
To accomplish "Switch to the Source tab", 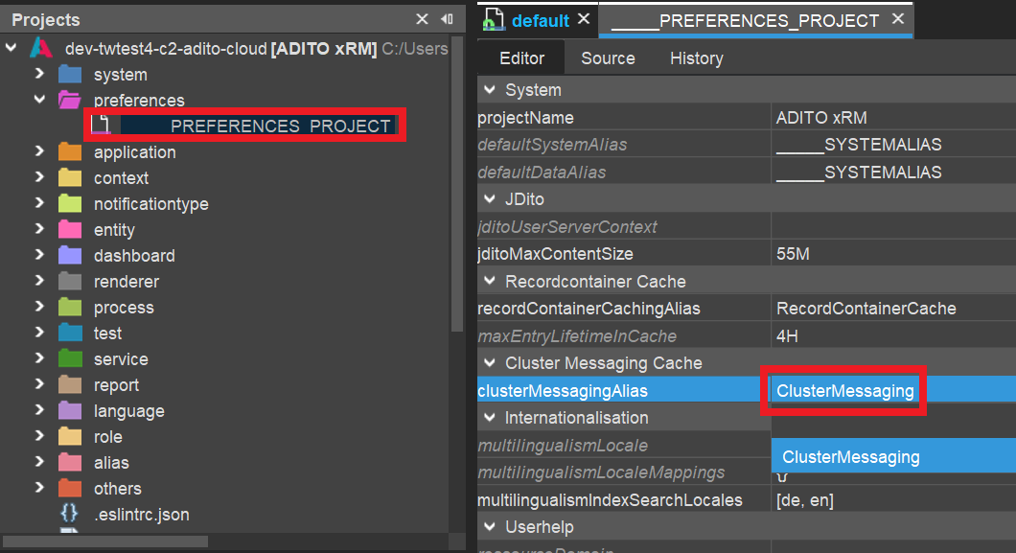I will (608, 58).
